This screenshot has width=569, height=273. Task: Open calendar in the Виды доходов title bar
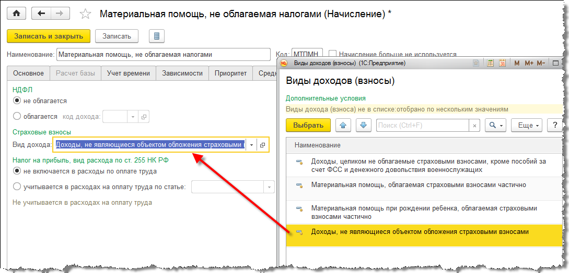502,63
